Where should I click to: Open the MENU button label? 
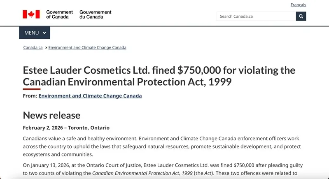pos(32,33)
